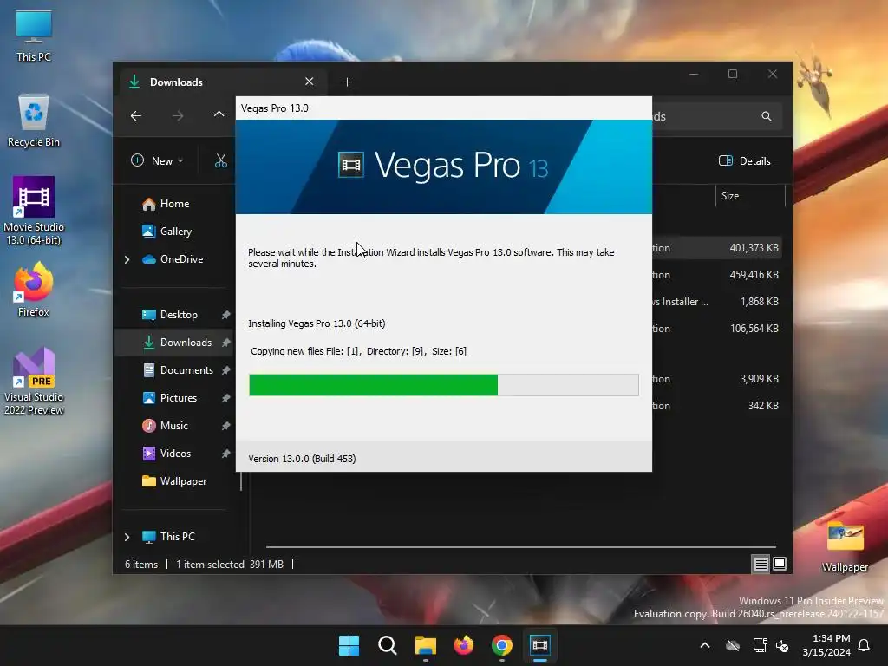
Task: Open the Wallpaper folder on desktop
Action: [845, 547]
